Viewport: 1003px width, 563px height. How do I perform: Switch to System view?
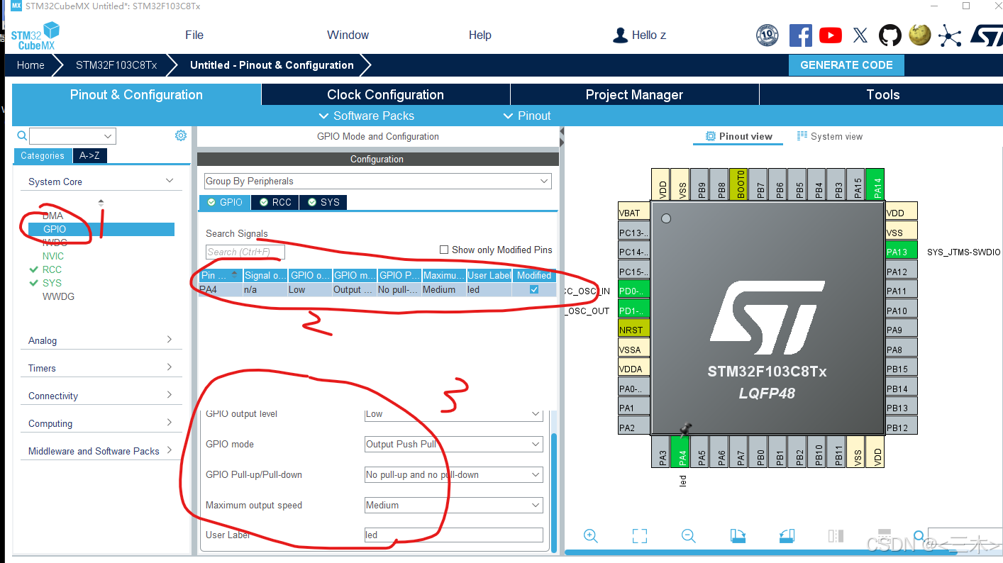(830, 136)
